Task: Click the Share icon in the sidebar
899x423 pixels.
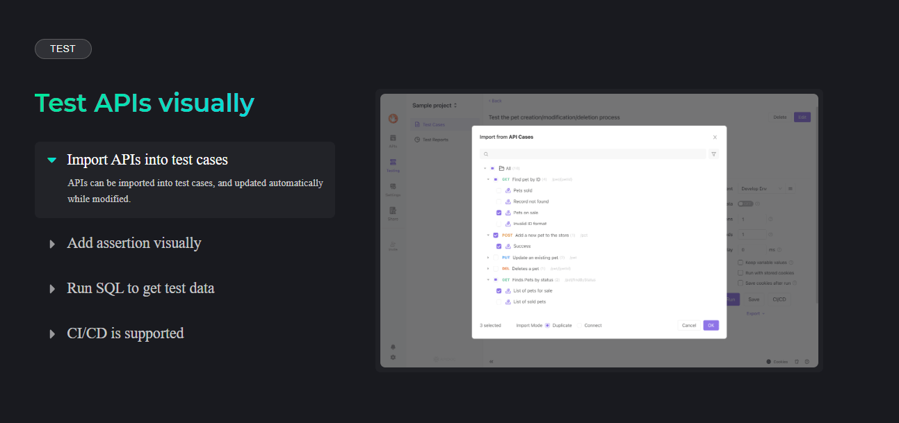Action: tap(391, 211)
